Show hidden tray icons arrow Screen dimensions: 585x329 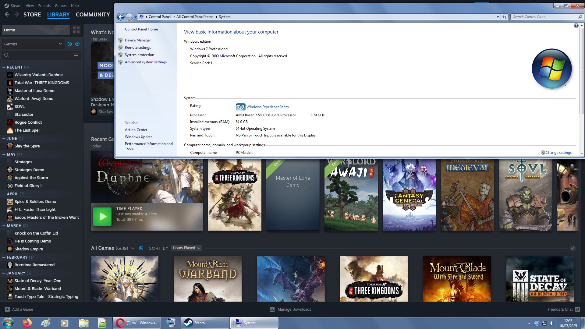pos(529,323)
